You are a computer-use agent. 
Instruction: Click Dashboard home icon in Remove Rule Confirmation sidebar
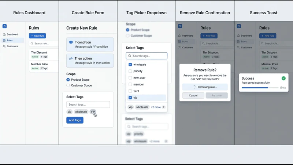coord(179,36)
